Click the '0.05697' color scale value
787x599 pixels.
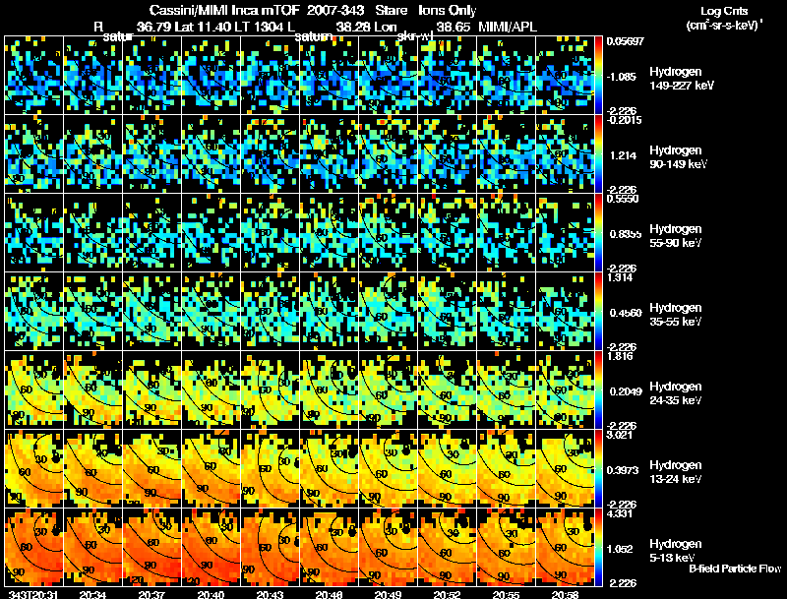[x=625, y=41]
